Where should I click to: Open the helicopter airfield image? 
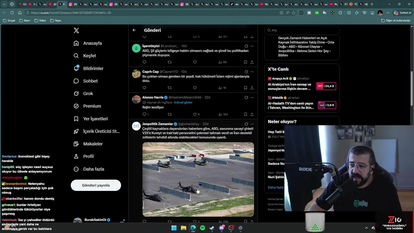(198, 179)
